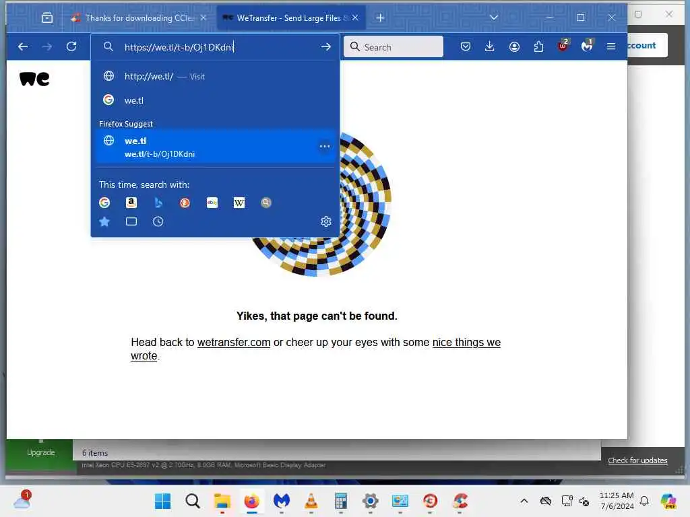Click the Firefox View icon in the tab bar
690x517 pixels.
pos(47,18)
